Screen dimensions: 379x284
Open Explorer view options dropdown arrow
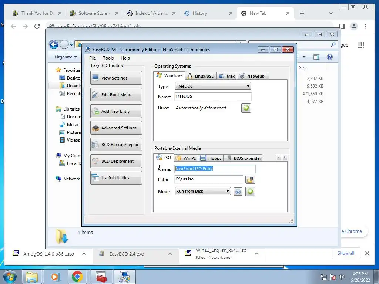[304, 57]
